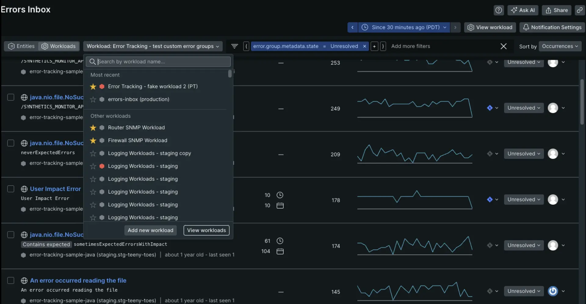This screenshot has width=586, height=304.
Task: Open the help question mark icon
Action: pos(498,10)
